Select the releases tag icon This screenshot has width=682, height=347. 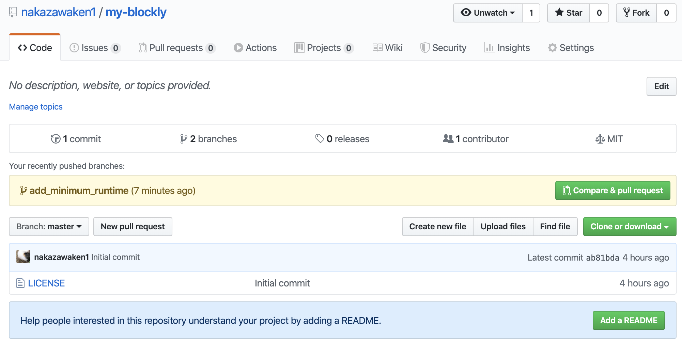(319, 138)
